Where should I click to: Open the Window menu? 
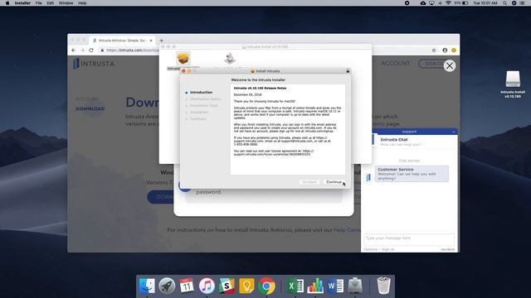coord(66,3)
